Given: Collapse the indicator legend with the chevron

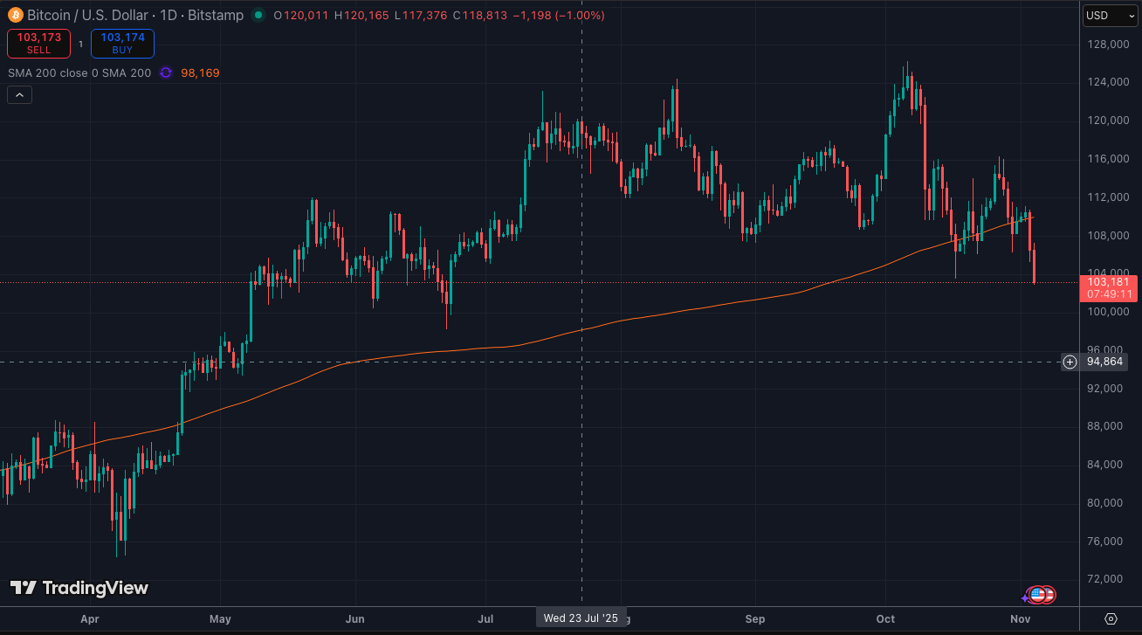Looking at the screenshot, I should pyautogui.click(x=19, y=95).
